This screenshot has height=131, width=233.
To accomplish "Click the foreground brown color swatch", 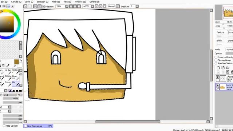I will point(16,61).
